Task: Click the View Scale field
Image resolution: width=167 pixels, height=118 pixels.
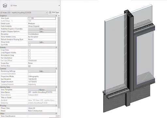Action: (x=42, y=18)
